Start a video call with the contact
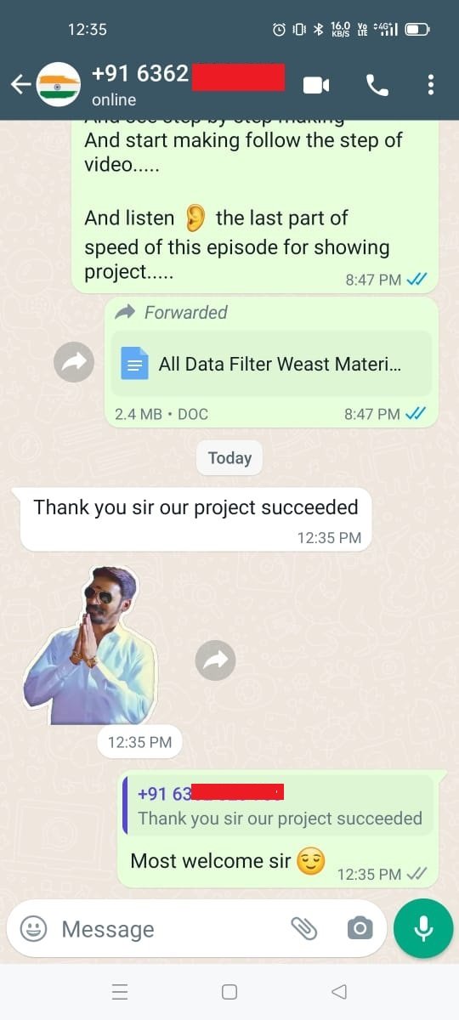This screenshot has height=1020, width=459. click(316, 85)
